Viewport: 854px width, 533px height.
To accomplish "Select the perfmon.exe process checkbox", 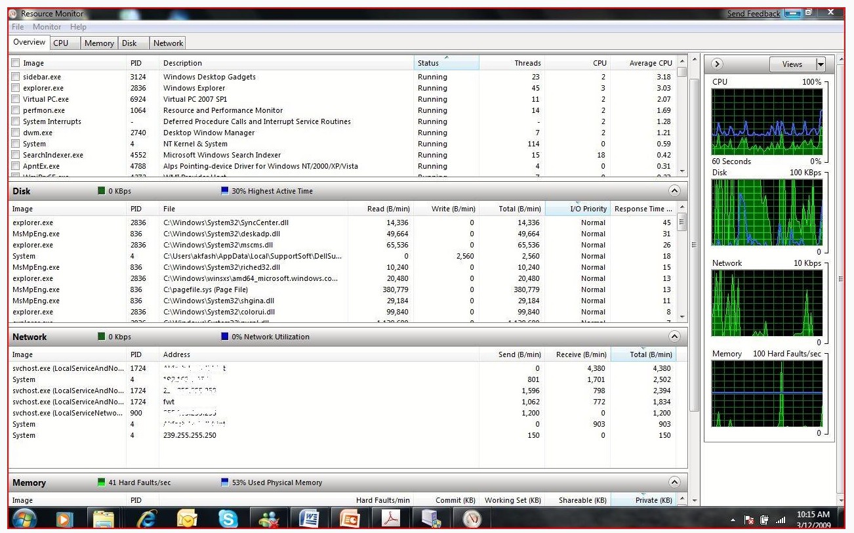I will pos(16,110).
